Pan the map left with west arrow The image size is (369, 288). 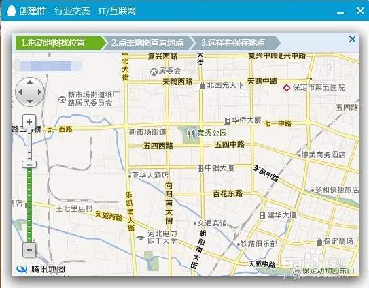click(20, 92)
